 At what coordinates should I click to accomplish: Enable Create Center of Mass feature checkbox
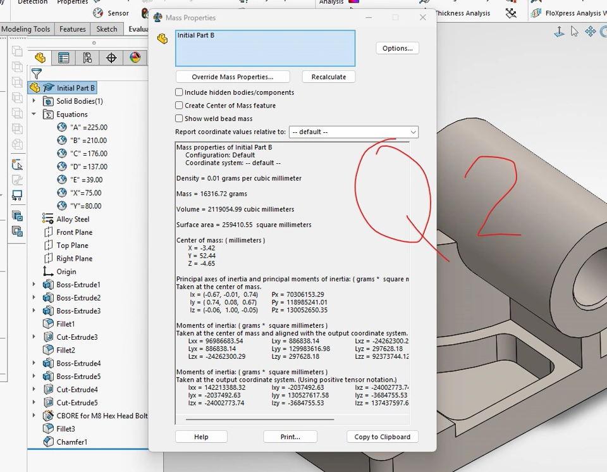point(179,106)
